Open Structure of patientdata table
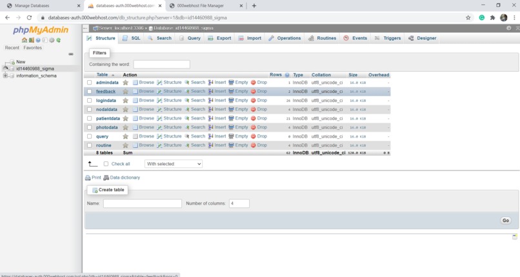This screenshot has height=277, width=520. tap(170, 118)
